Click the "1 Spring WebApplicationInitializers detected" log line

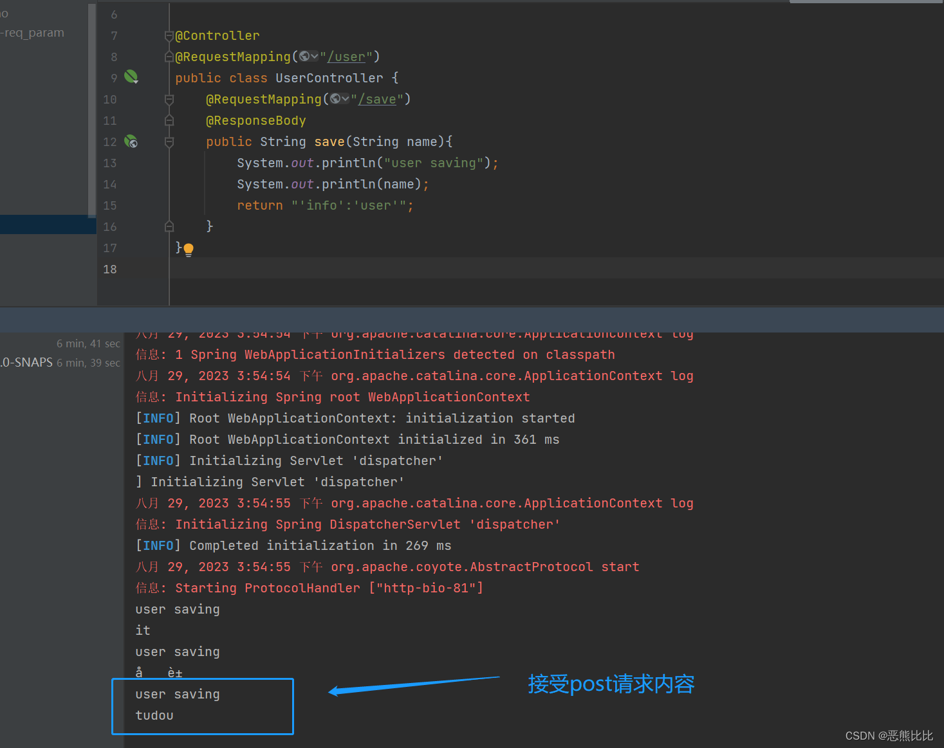(375, 354)
